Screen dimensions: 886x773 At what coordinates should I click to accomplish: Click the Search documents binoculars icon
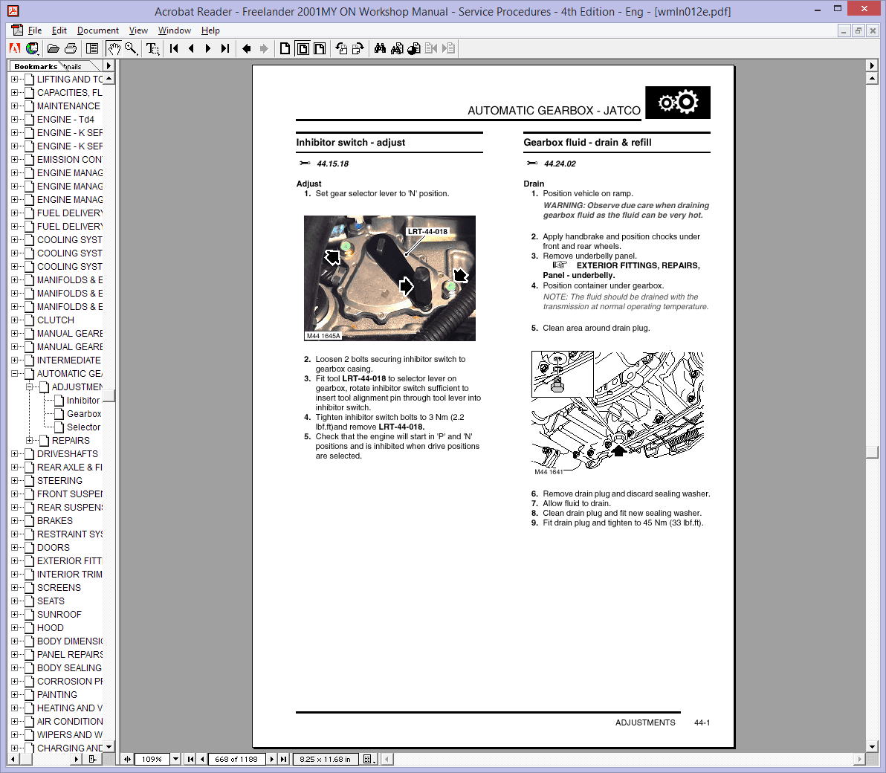click(397, 48)
